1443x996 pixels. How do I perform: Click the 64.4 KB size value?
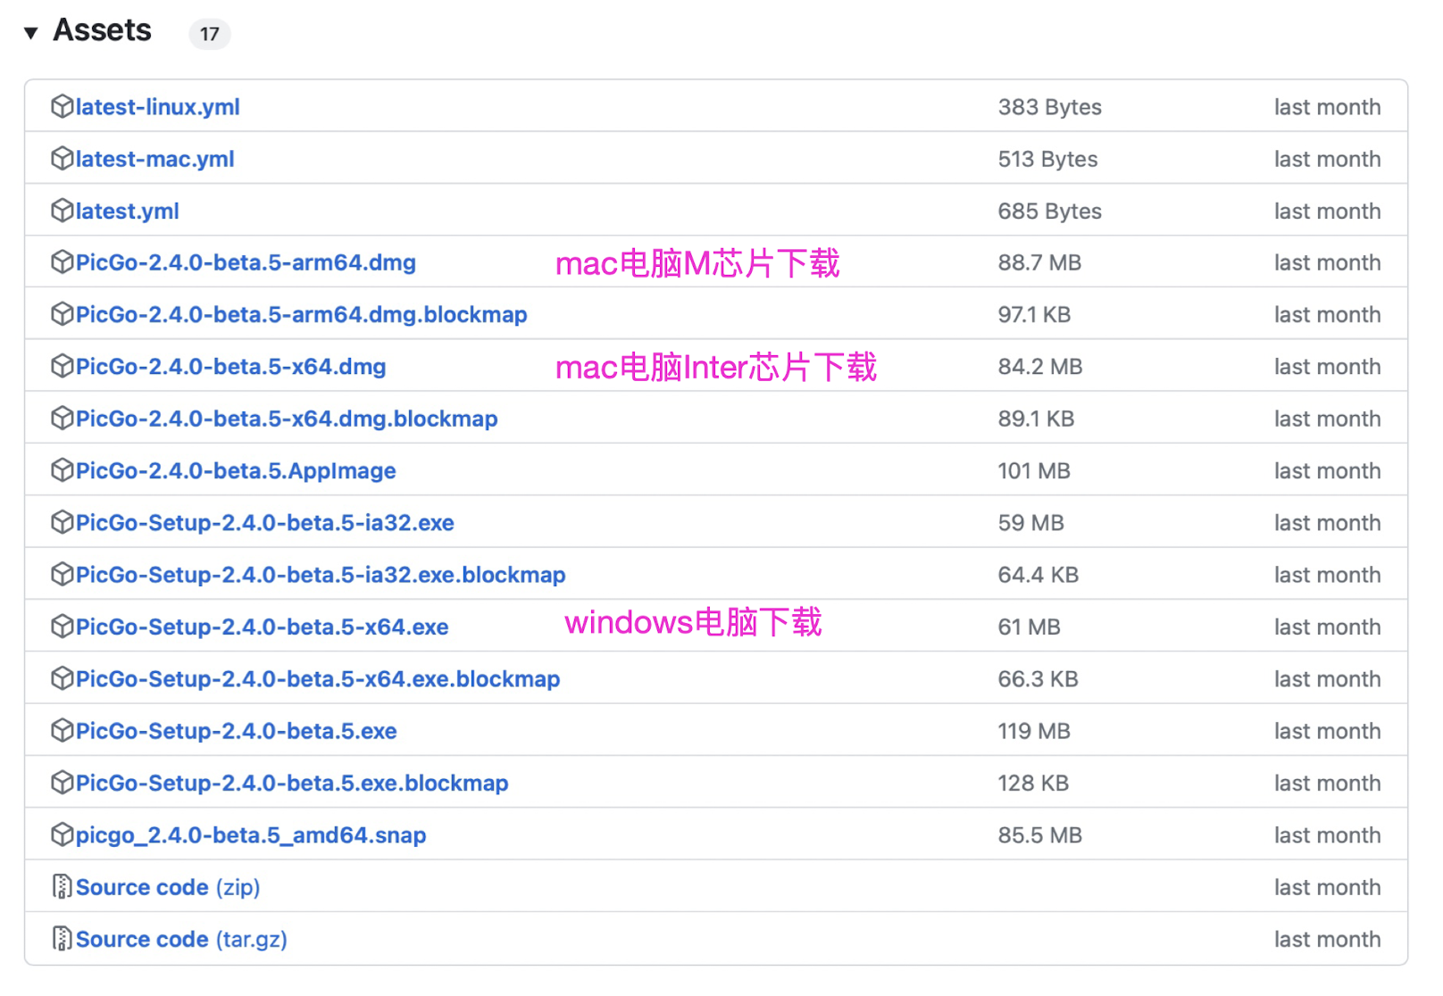point(1038,575)
